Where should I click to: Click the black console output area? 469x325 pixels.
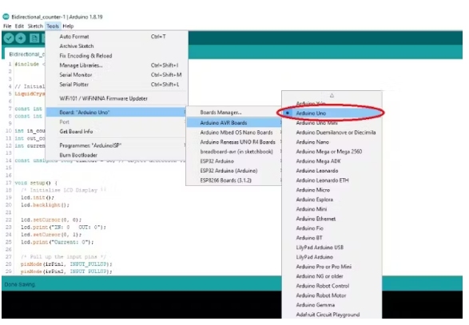(x=141, y=304)
